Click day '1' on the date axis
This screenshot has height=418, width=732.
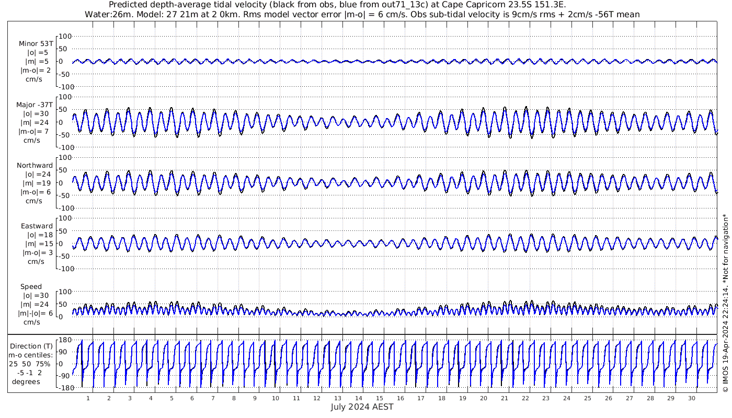[88, 398]
